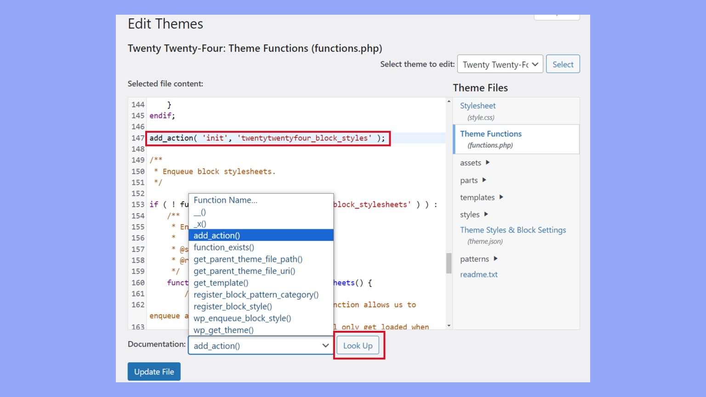706x397 pixels.
Task: Open the Documentation function dropdown
Action: coord(260,346)
